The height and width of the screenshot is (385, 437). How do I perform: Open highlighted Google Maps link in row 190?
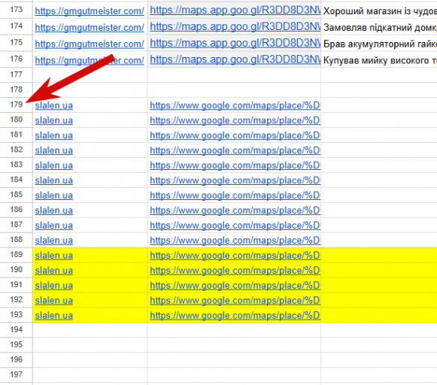[x=235, y=271]
